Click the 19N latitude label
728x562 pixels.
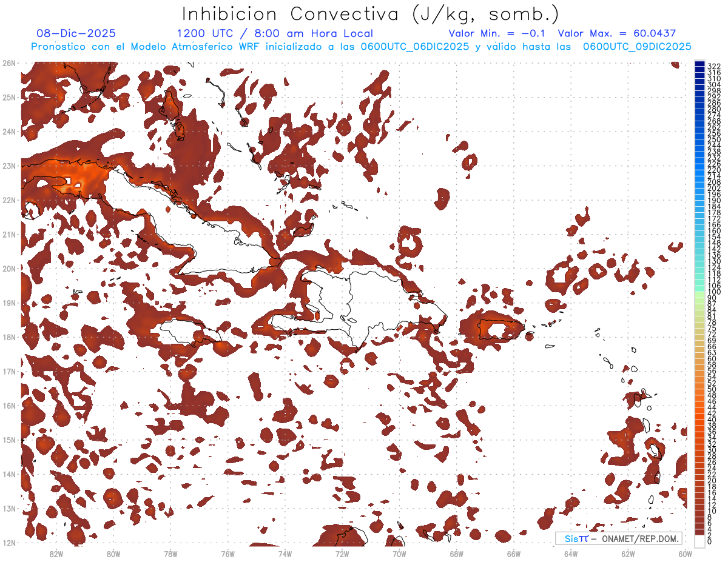click(8, 303)
